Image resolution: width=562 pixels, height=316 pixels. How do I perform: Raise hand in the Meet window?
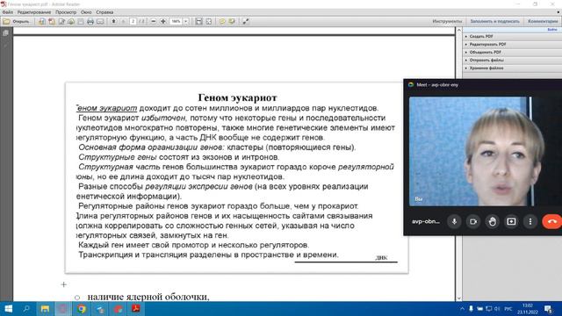click(x=492, y=221)
